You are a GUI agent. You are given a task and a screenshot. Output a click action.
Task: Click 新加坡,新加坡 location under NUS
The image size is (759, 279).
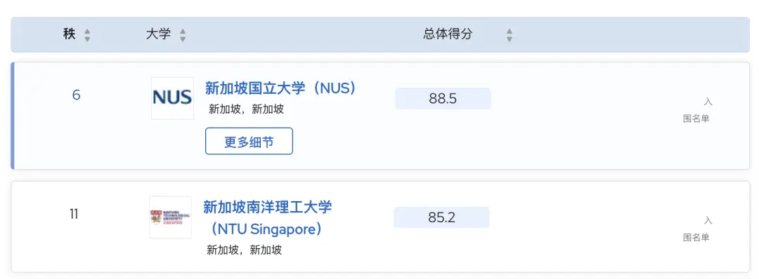pos(247,109)
